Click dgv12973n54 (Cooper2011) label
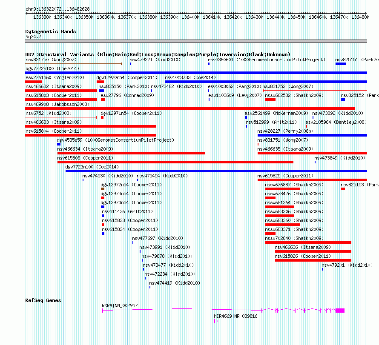This screenshot has width=379, height=345. [x=131, y=194]
